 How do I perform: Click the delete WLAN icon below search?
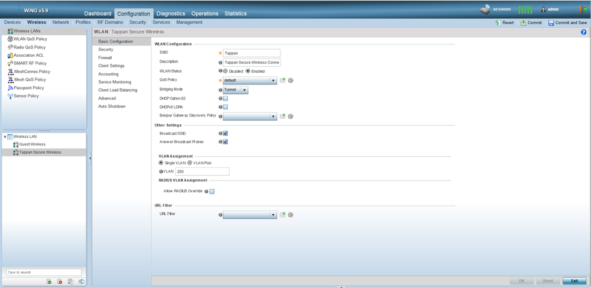(x=60, y=281)
